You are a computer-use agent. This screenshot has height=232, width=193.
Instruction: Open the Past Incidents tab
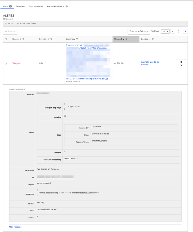pyautogui.click(x=36, y=6)
